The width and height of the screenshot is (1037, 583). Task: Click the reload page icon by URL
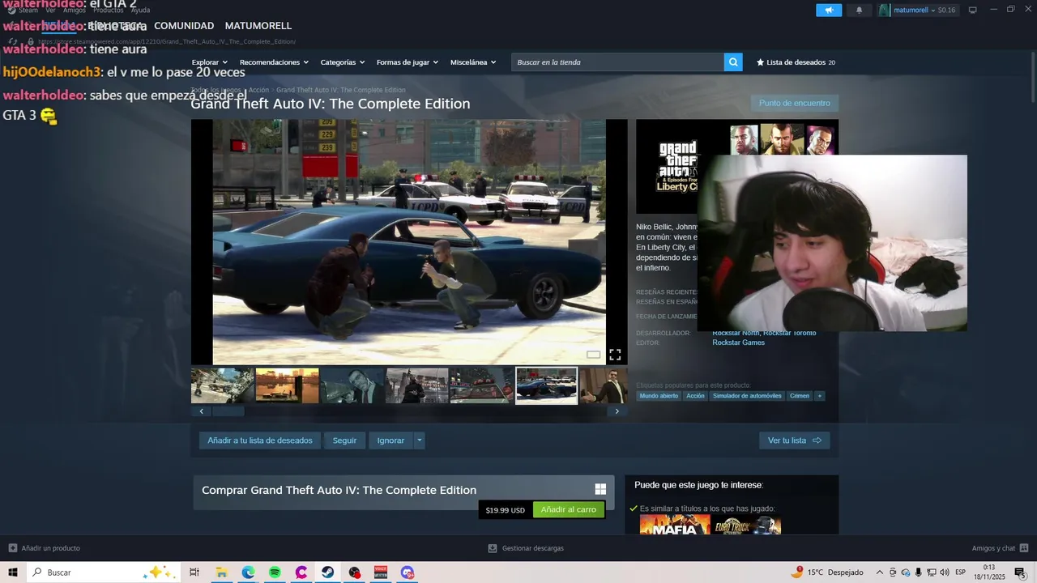[x=15, y=41]
